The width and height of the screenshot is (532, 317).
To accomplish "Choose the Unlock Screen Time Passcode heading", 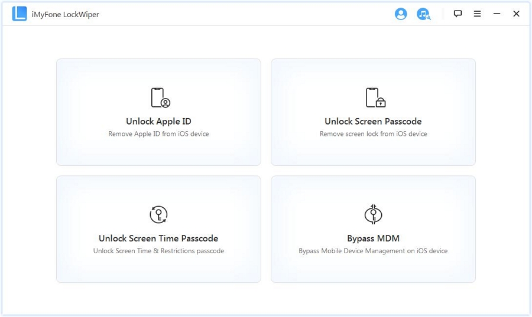I will coord(158,238).
